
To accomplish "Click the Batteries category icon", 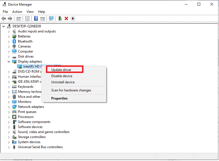I will (14, 36).
